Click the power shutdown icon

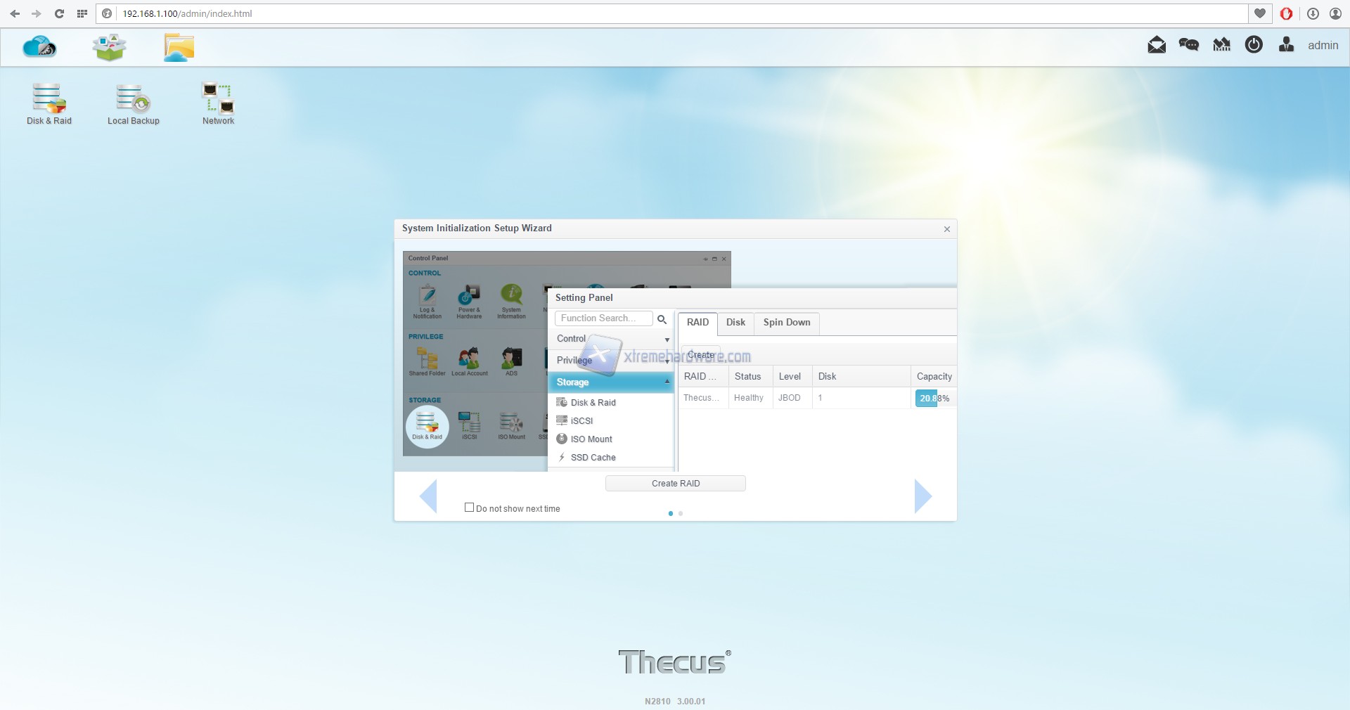(1254, 45)
